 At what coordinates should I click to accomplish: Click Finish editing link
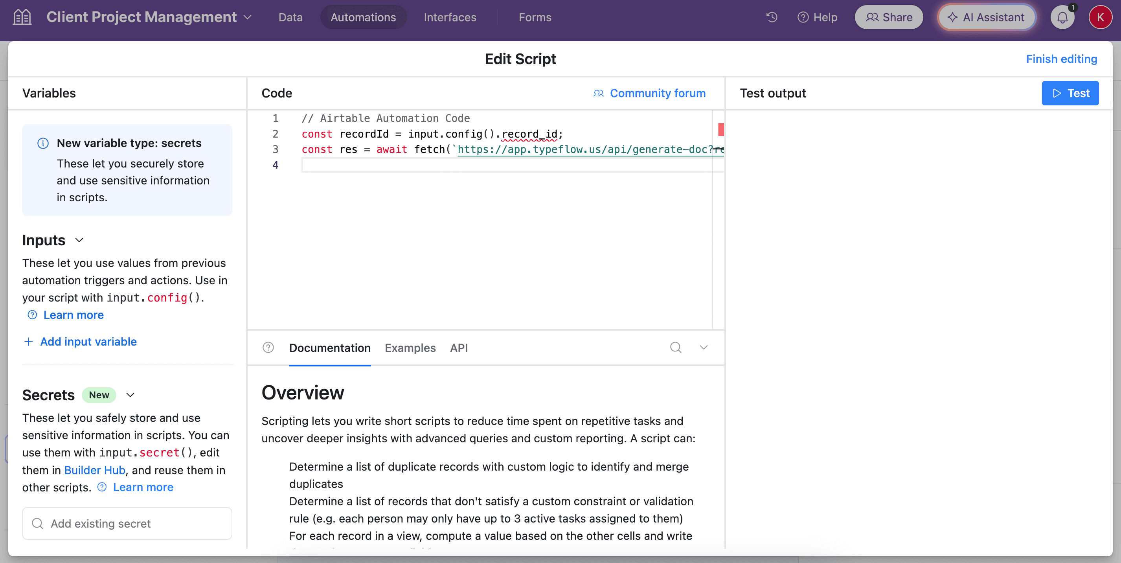1061,59
